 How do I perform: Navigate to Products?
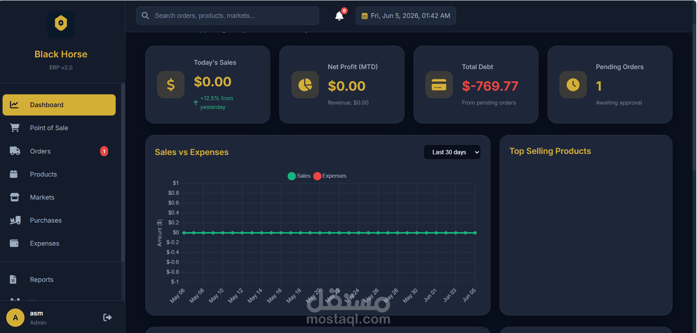coord(59,174)
